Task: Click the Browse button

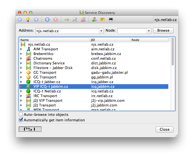Action: [x=163, y=31]
